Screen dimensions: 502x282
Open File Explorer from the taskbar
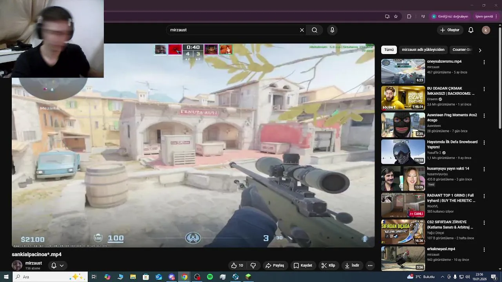point(133,277)
